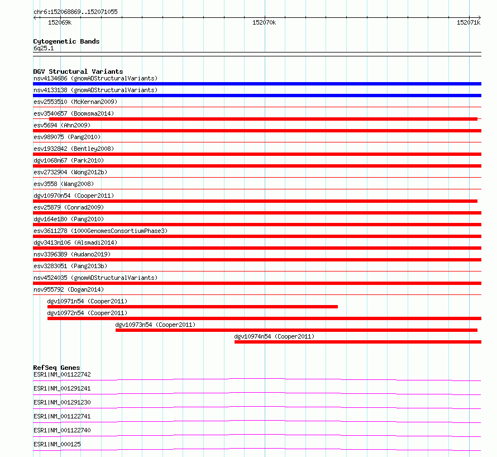Open the ESR1|NM_001291230 transcript

[x=62, y=402]
